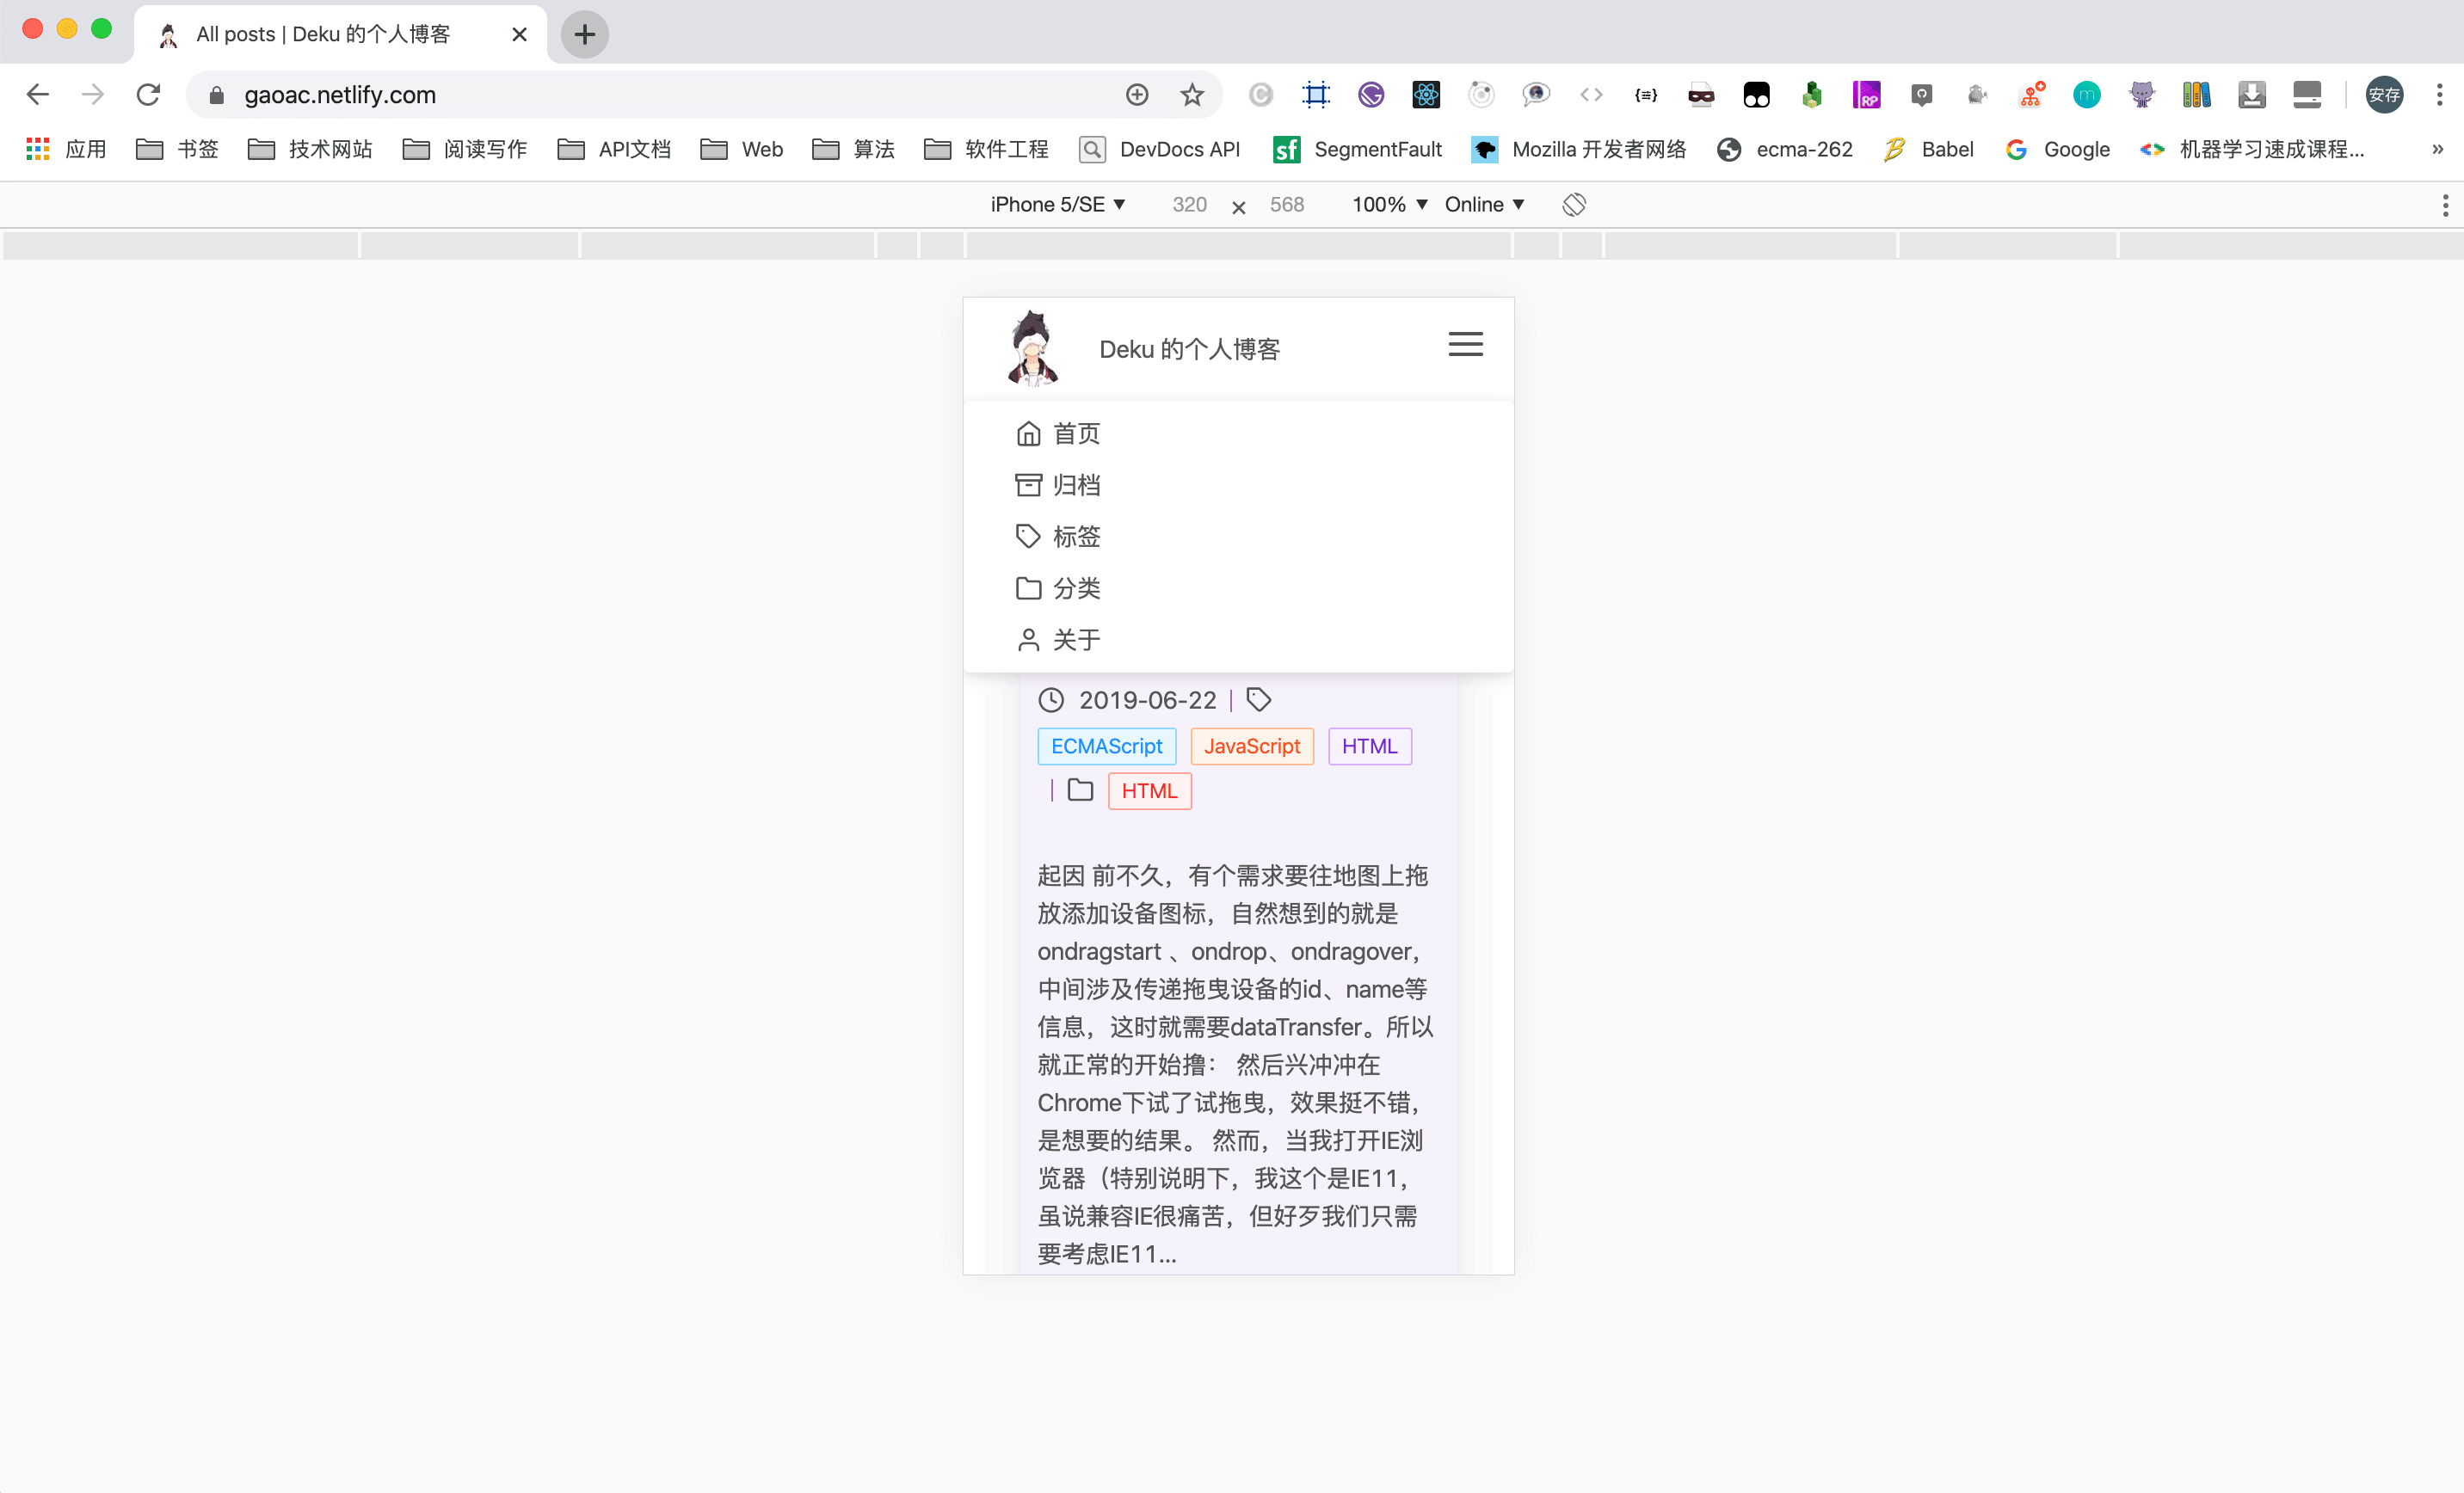Image resolution: width=2464 pixels, height=1493 pixels.
Task: Click the install add-to-device icon in address bar
Action: click(x=1137, y=95)
